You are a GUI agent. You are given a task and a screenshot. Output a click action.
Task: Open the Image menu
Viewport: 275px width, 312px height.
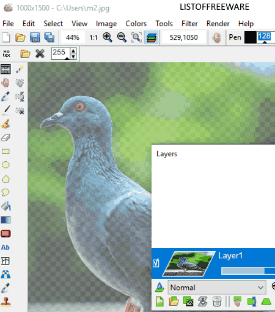(x=106, y=24)
